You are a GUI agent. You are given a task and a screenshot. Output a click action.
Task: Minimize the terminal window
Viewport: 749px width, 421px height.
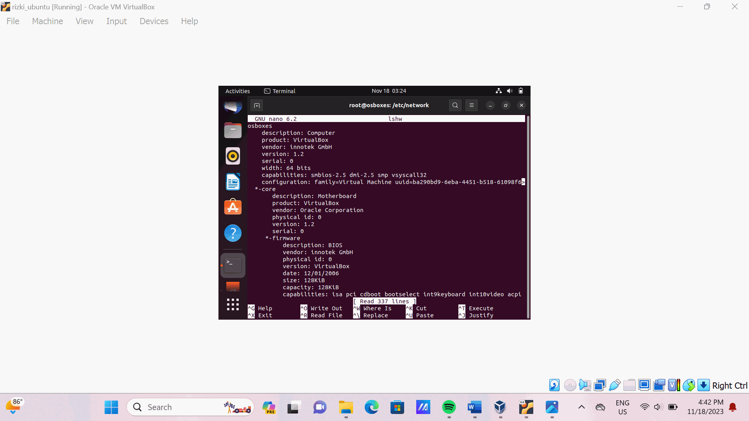(x=490, y=105)
